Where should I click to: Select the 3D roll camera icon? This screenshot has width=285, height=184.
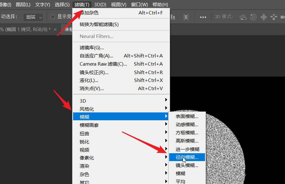[253, 17]
